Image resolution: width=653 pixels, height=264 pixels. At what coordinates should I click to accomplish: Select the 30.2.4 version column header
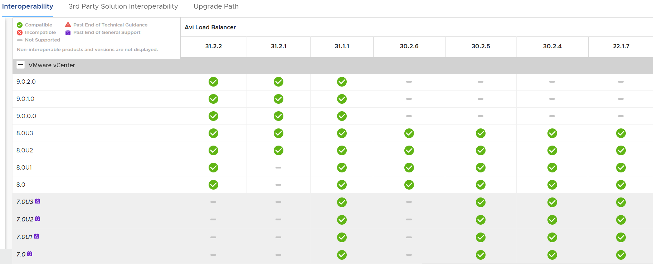pos(552,47)
